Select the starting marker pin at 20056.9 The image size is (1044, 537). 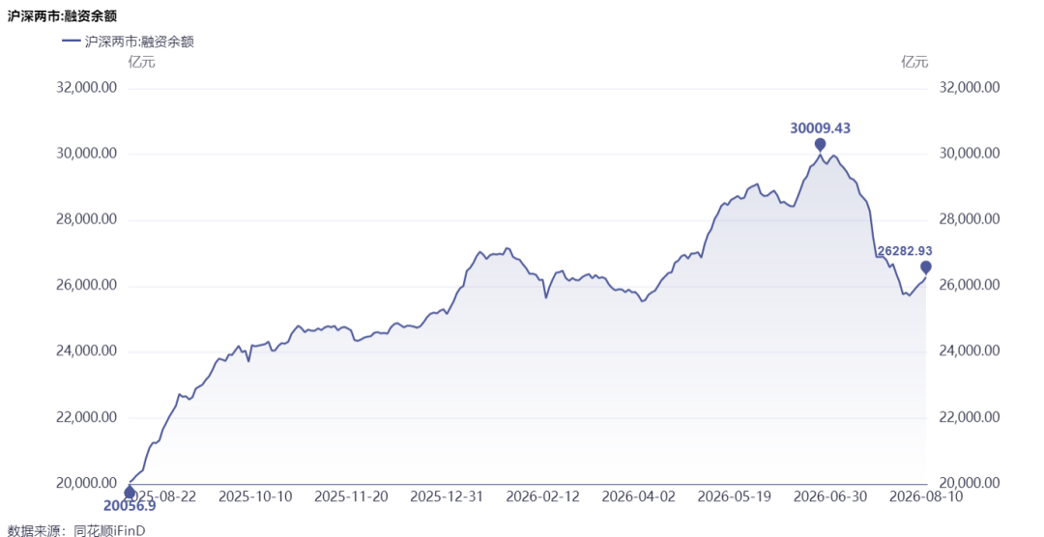130,494
